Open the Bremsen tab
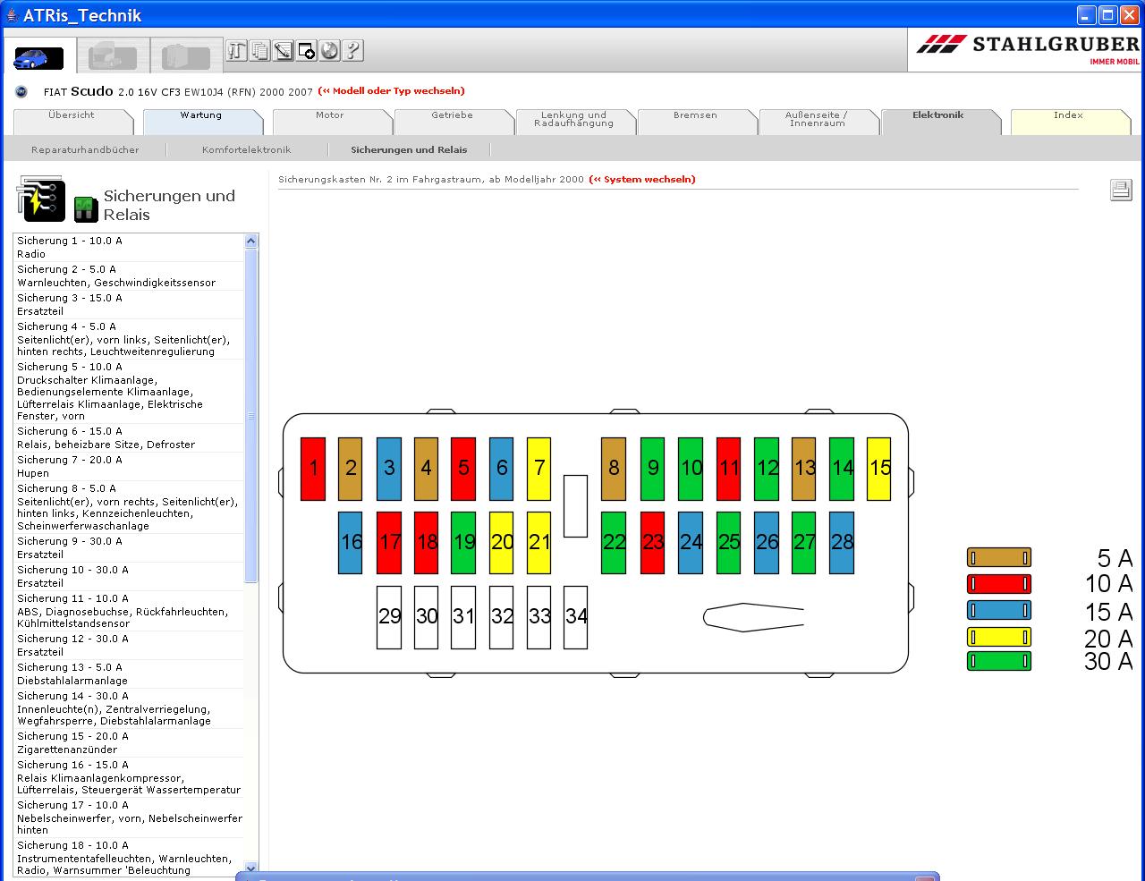 [695, 115]
